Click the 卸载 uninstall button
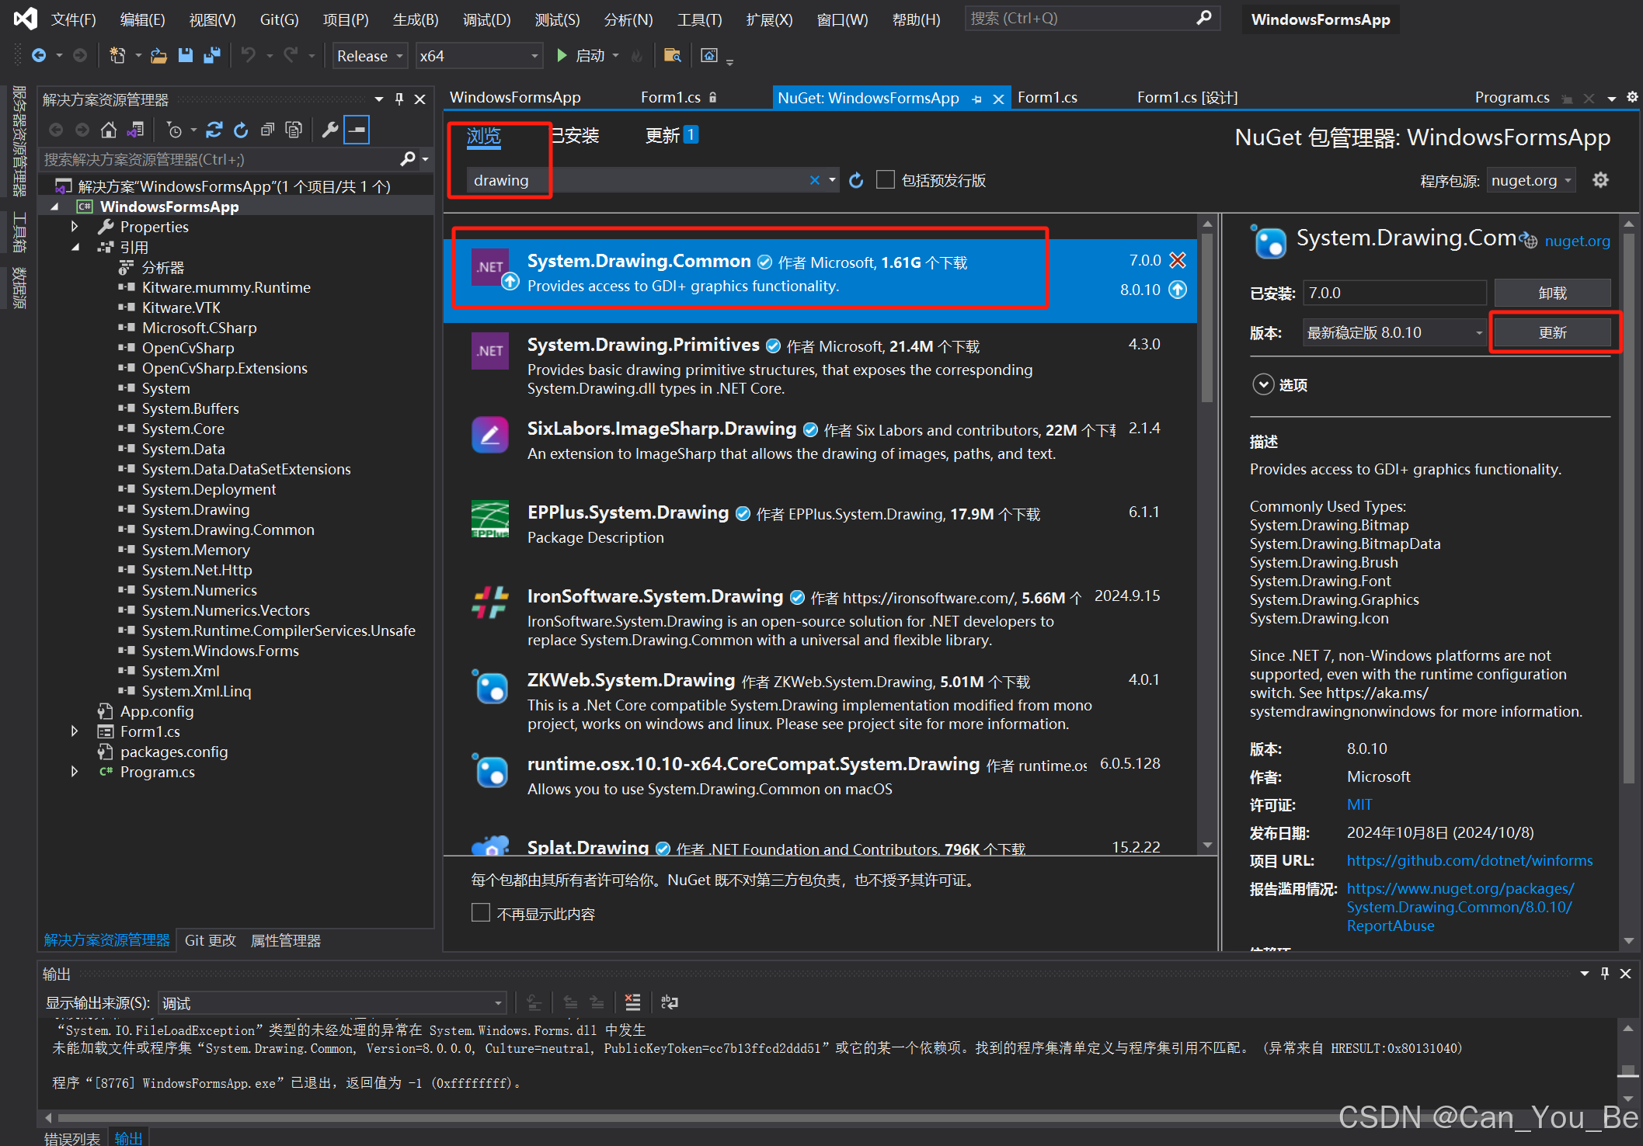 tap(1551, 293)
